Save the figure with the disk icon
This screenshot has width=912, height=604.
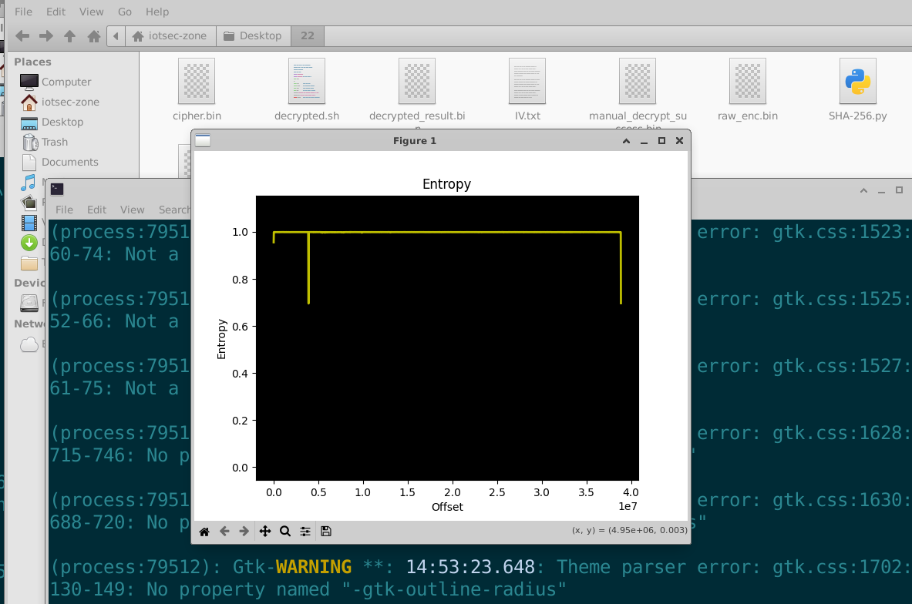click(326, 532)
